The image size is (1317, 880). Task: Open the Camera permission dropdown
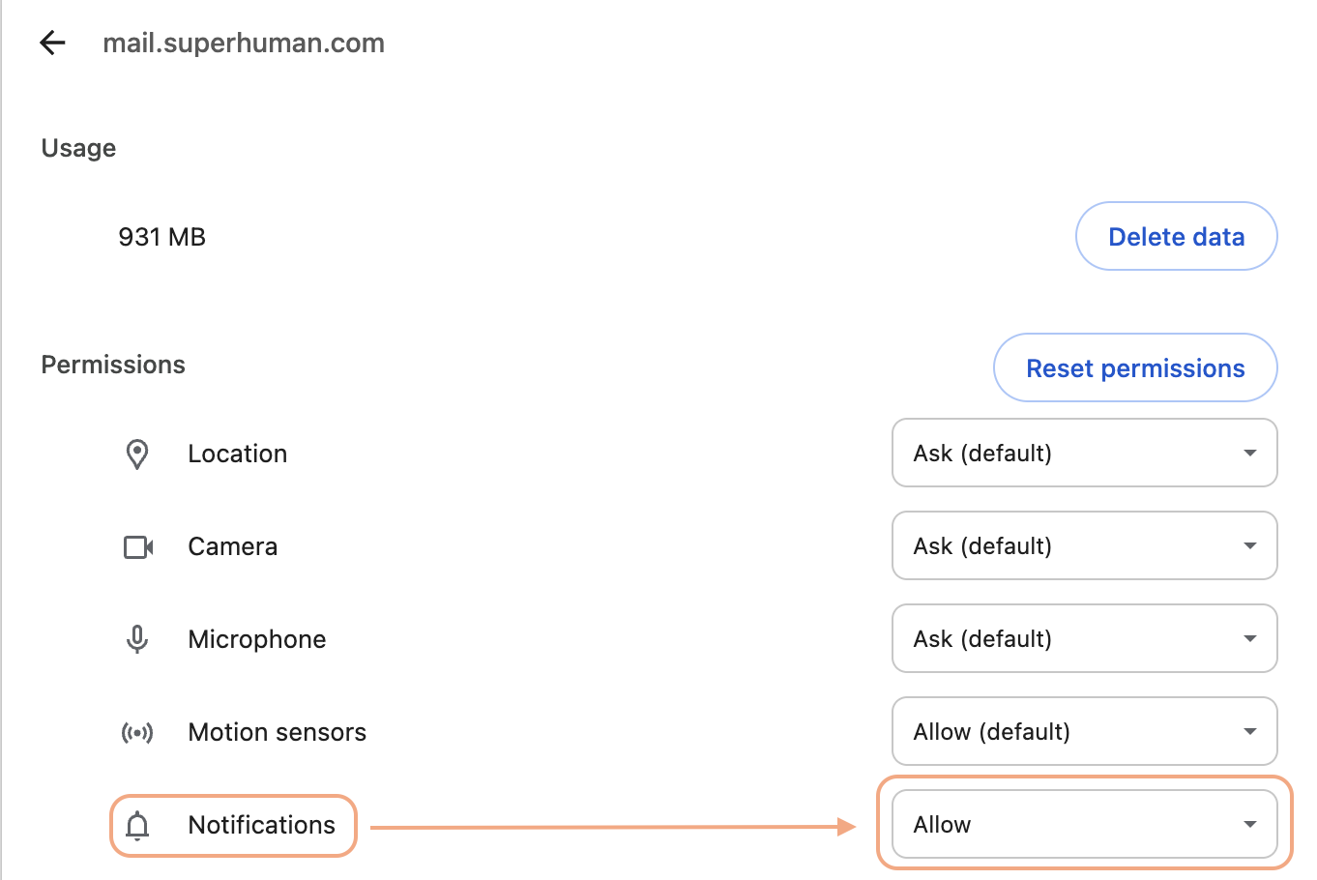[x=1084, y=545]
